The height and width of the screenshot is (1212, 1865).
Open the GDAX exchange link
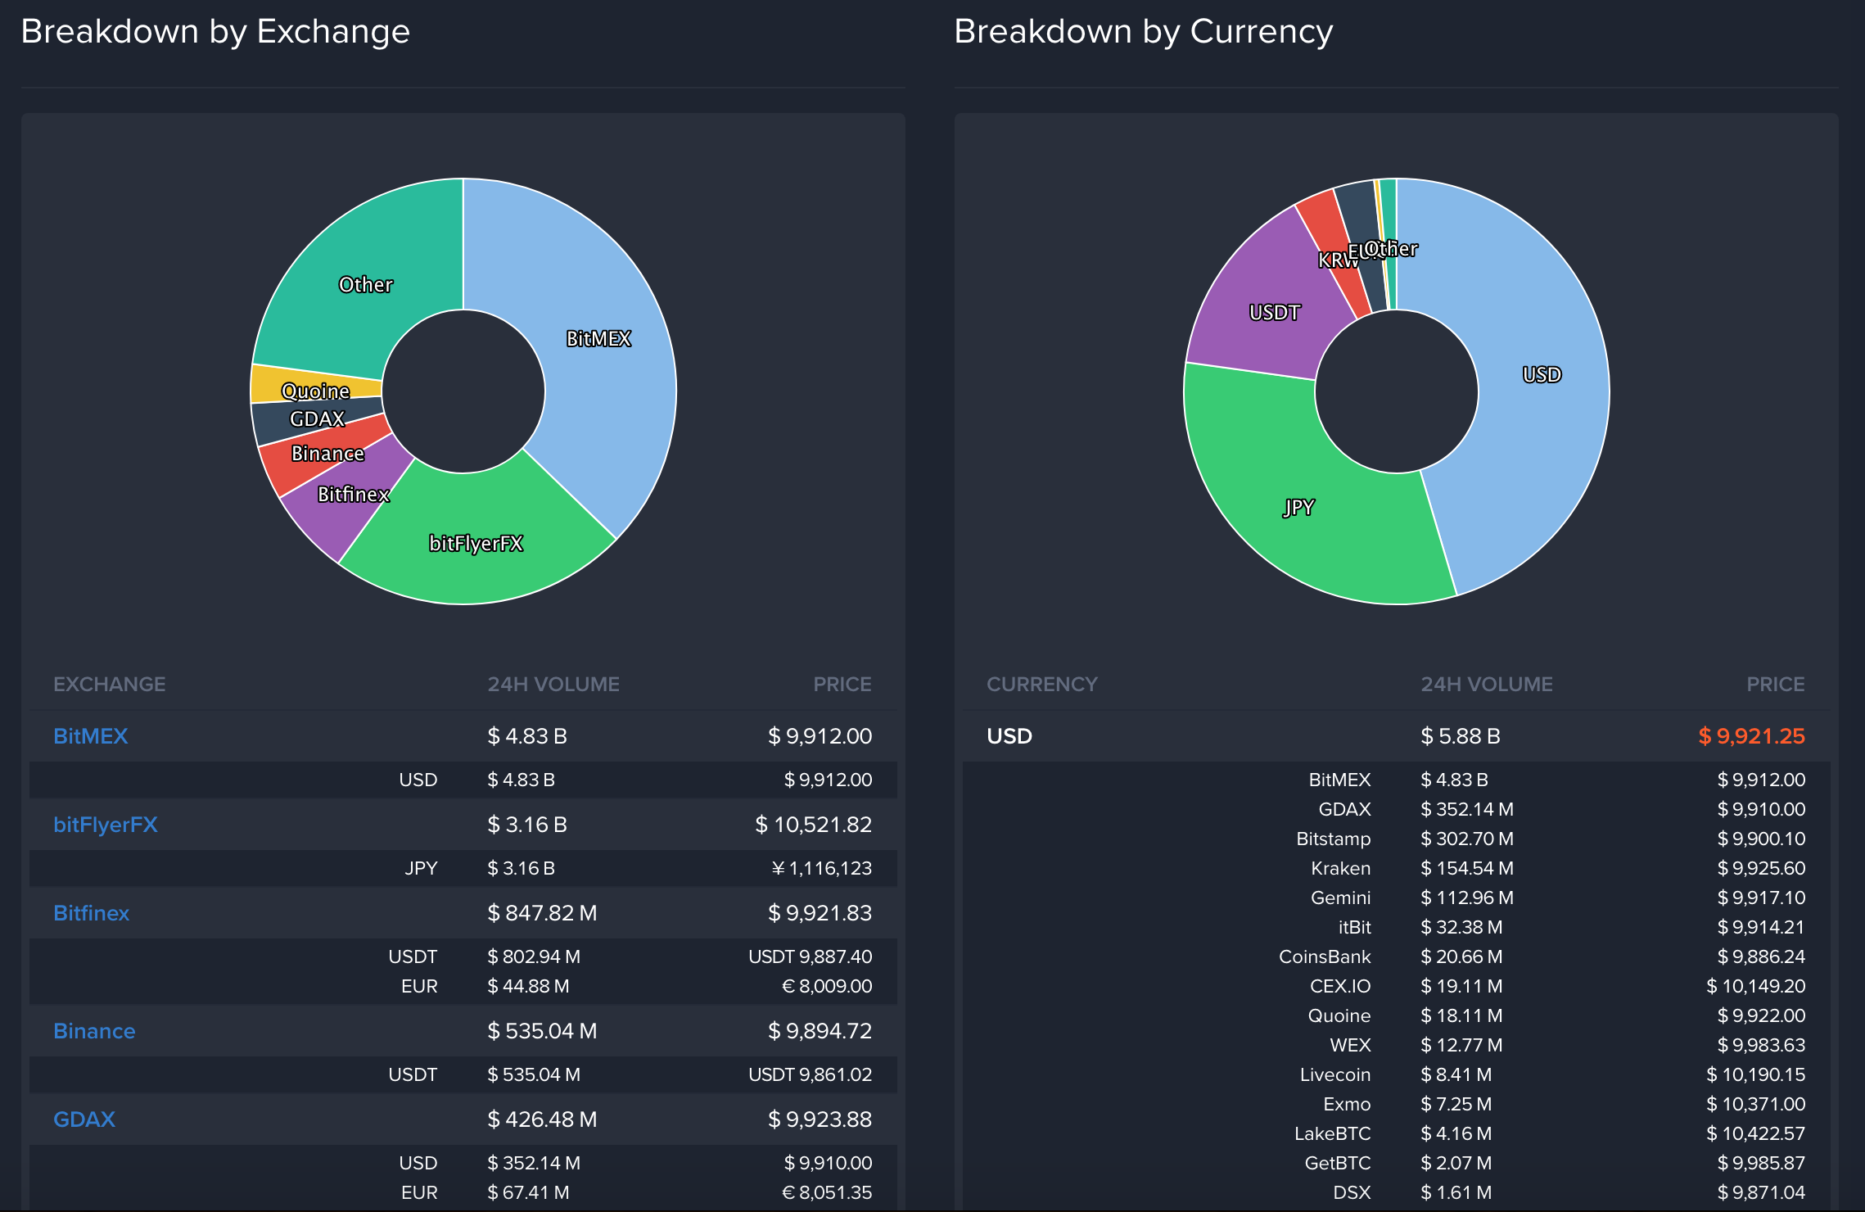(x=84, y=1119)
